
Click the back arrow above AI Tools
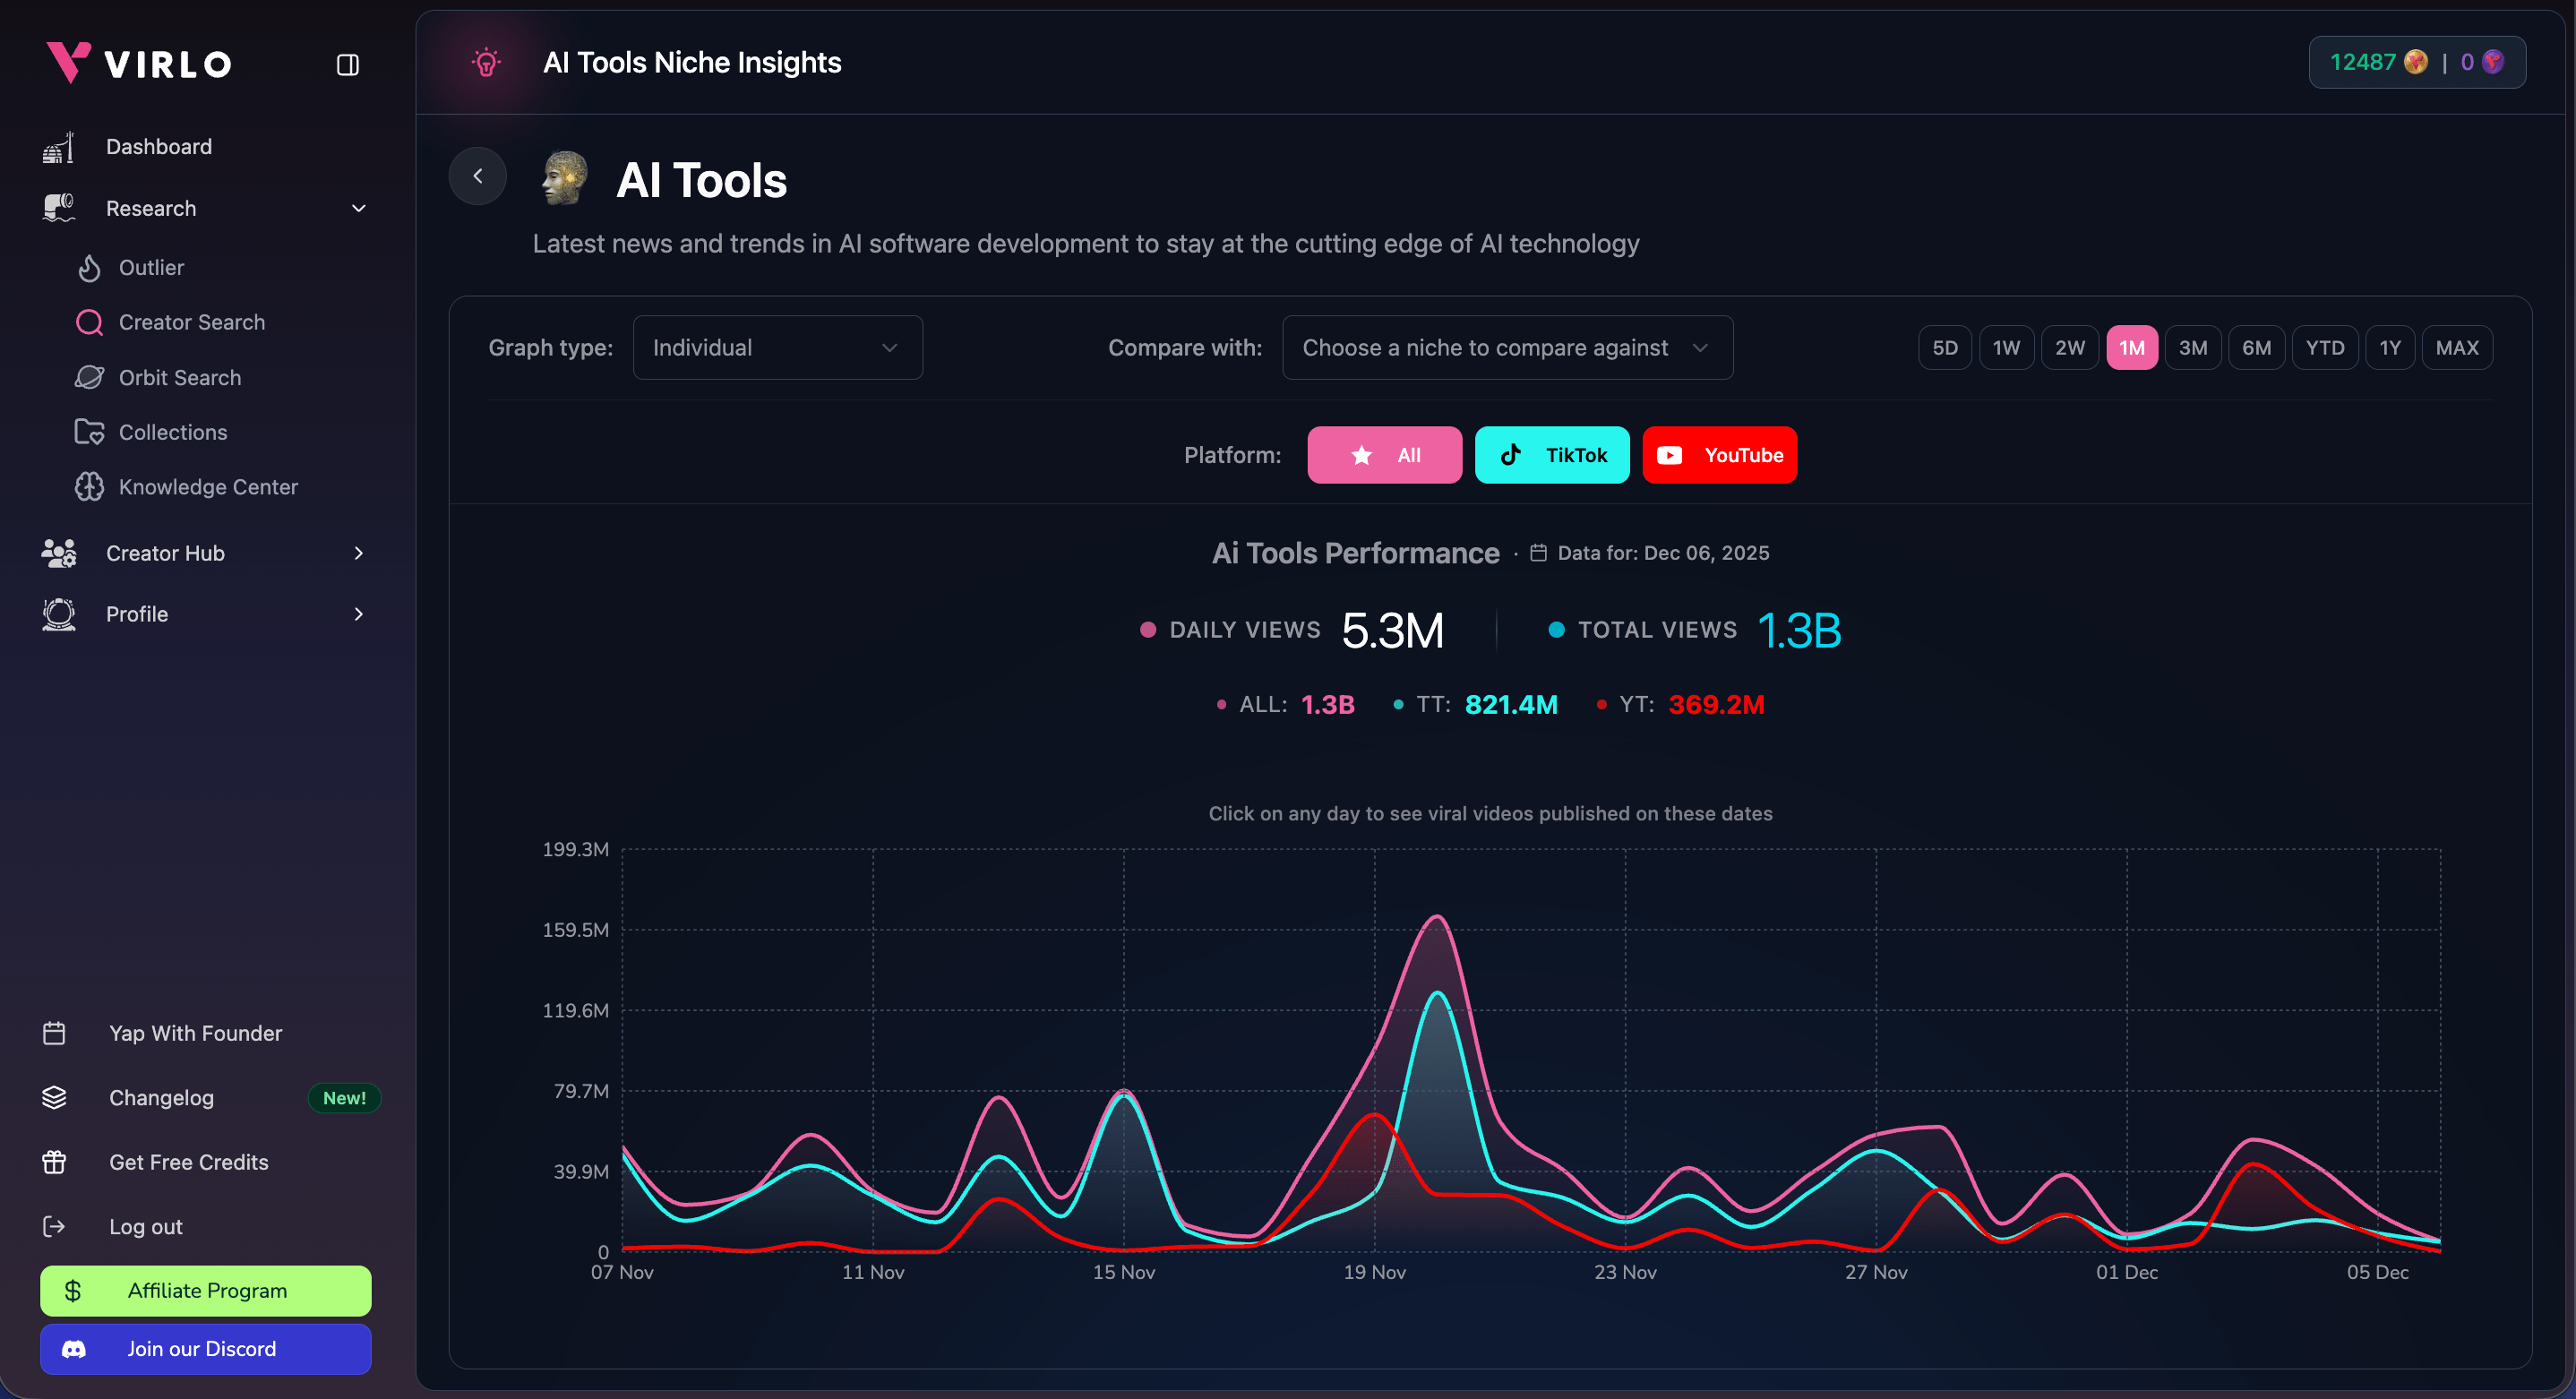click(x=477, y=175)
